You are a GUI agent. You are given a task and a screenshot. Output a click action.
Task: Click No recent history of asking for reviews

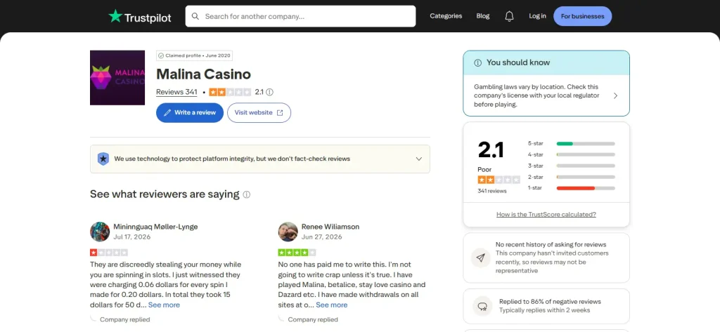(x=551, y=245)
